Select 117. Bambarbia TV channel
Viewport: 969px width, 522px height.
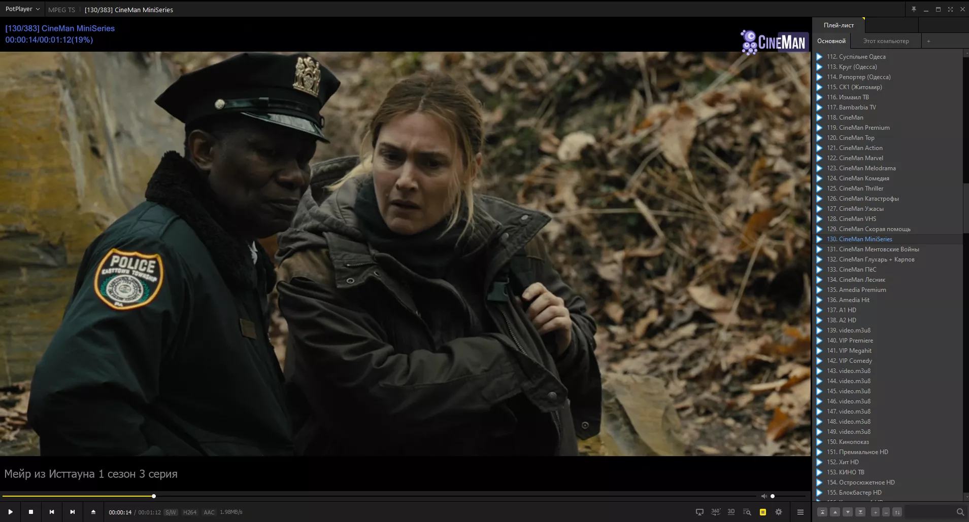point(887,107)
